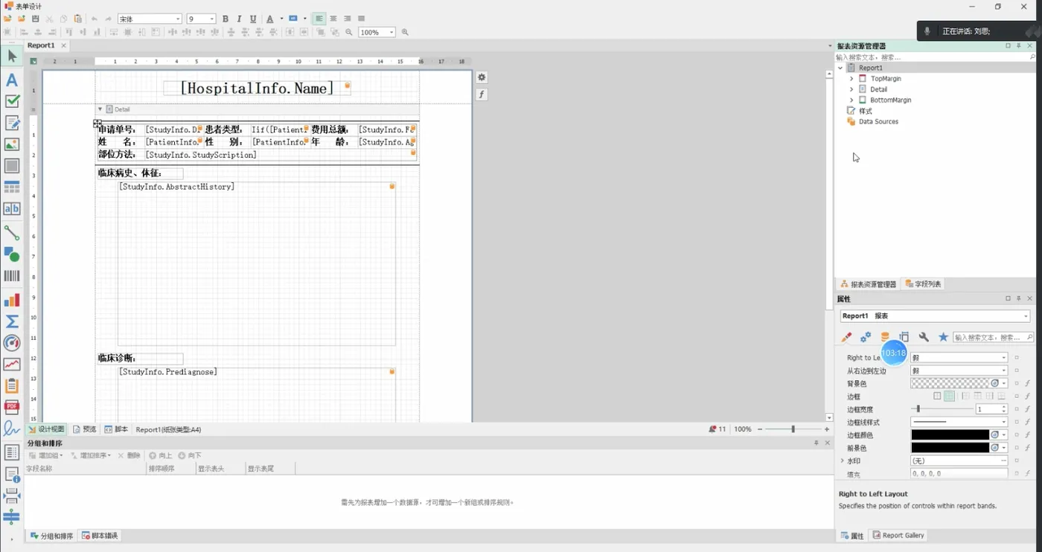Select the Sigma pivot grid tool
1042x552 pixels.
point(12,321)
